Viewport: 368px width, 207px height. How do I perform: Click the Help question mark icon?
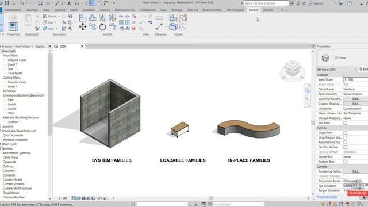(350, 3)
